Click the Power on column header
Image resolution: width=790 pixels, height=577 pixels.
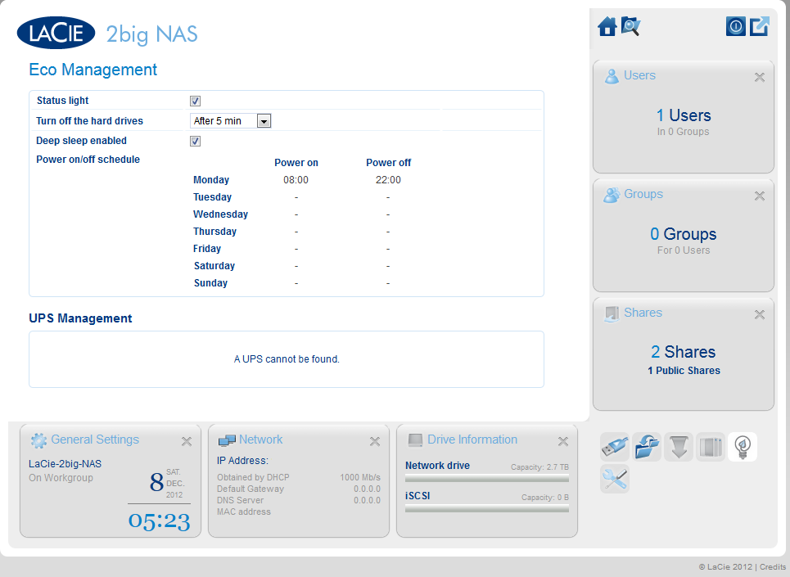(296, 163)
